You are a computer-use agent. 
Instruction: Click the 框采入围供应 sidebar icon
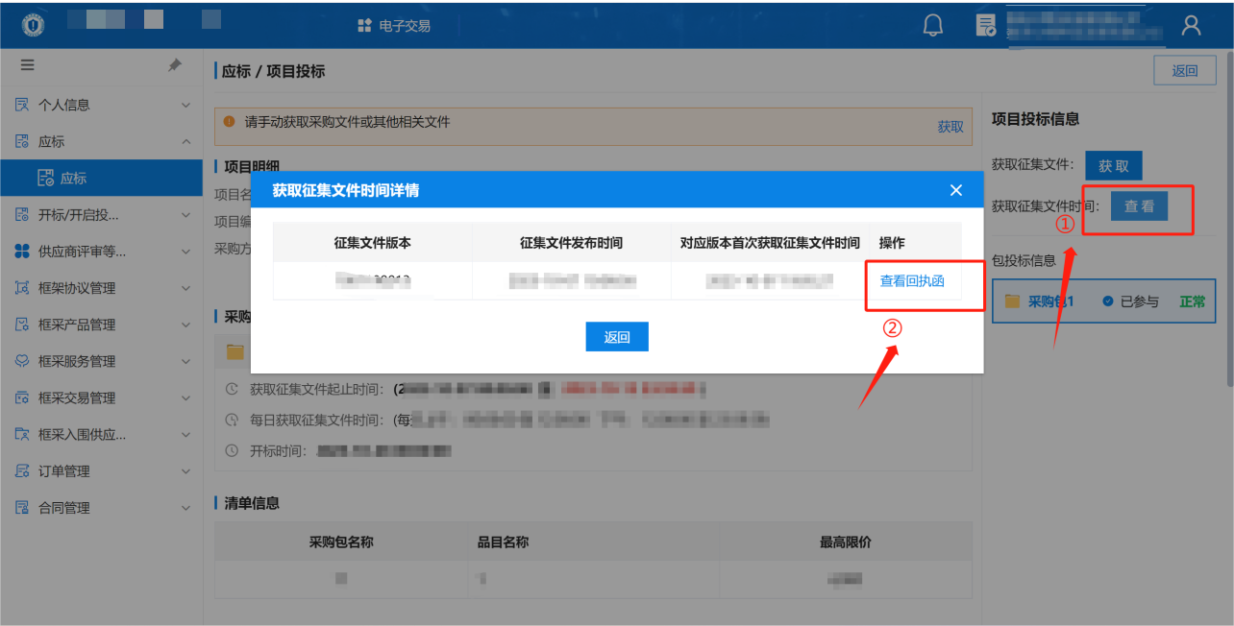pyautogui.click(x=22, y=434)
